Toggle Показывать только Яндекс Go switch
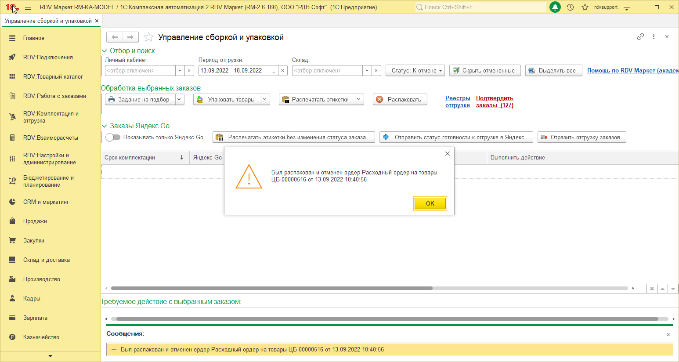679x362 pixels. click(113, 138)
